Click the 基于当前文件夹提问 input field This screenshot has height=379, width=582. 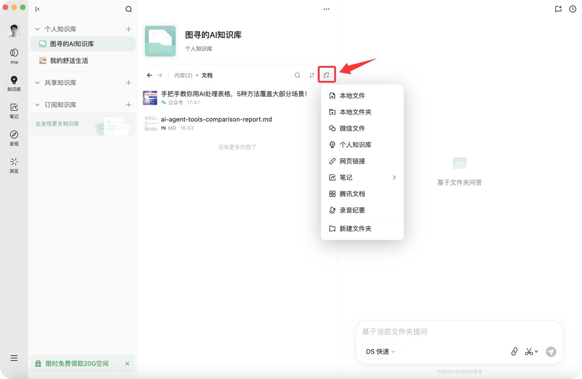(459, 332)
